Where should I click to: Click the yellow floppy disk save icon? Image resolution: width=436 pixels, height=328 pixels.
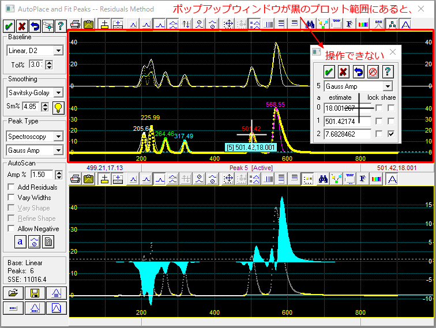[x=35, y=293]
